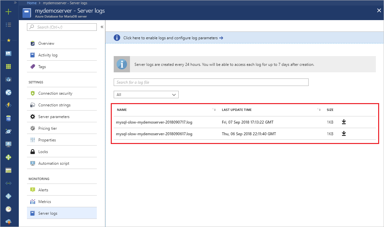Open the Virtual machines monitor icon

click(x=8, y=144)
